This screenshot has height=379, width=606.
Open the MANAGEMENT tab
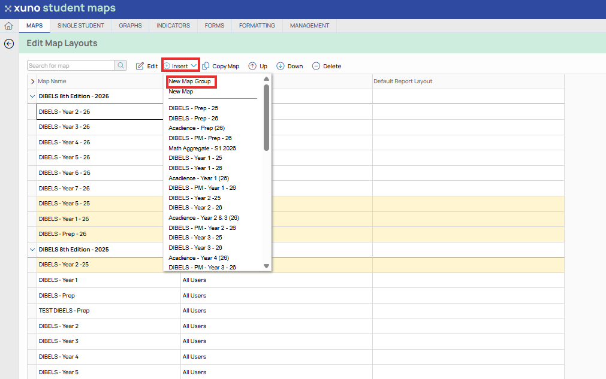click(x=309, y=26)
